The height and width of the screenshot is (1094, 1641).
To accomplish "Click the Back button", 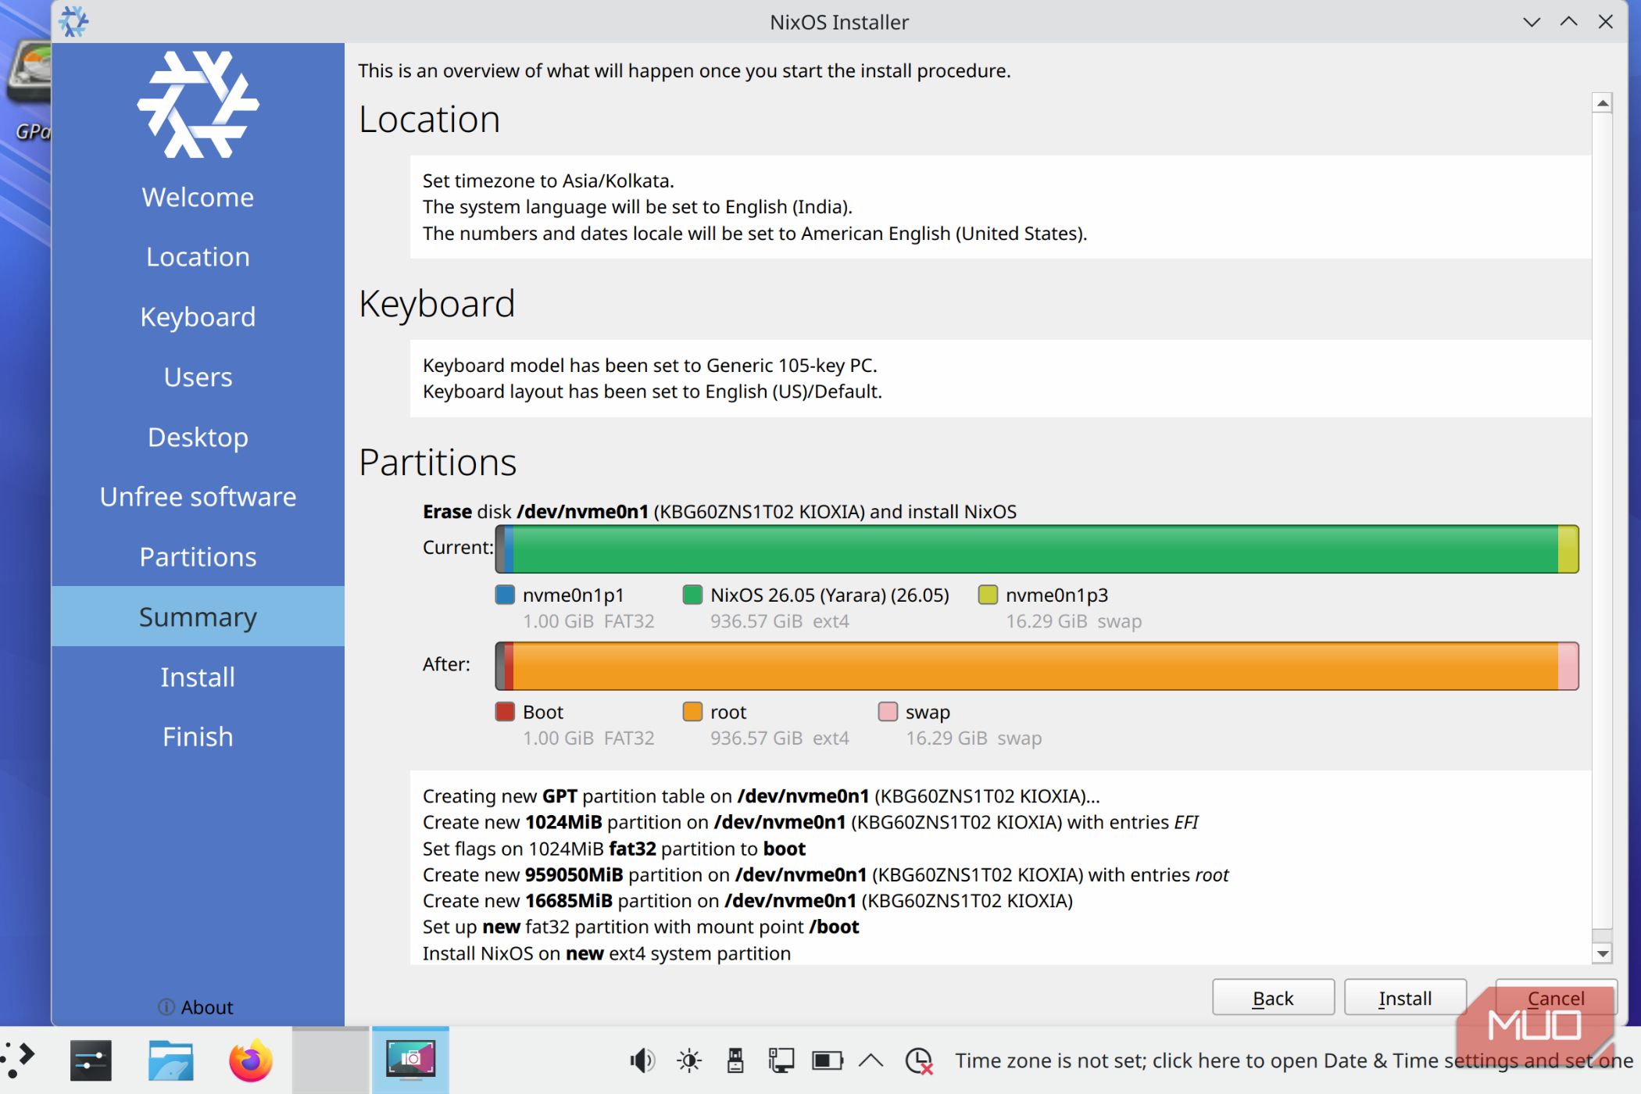I will coord(1273,998).
